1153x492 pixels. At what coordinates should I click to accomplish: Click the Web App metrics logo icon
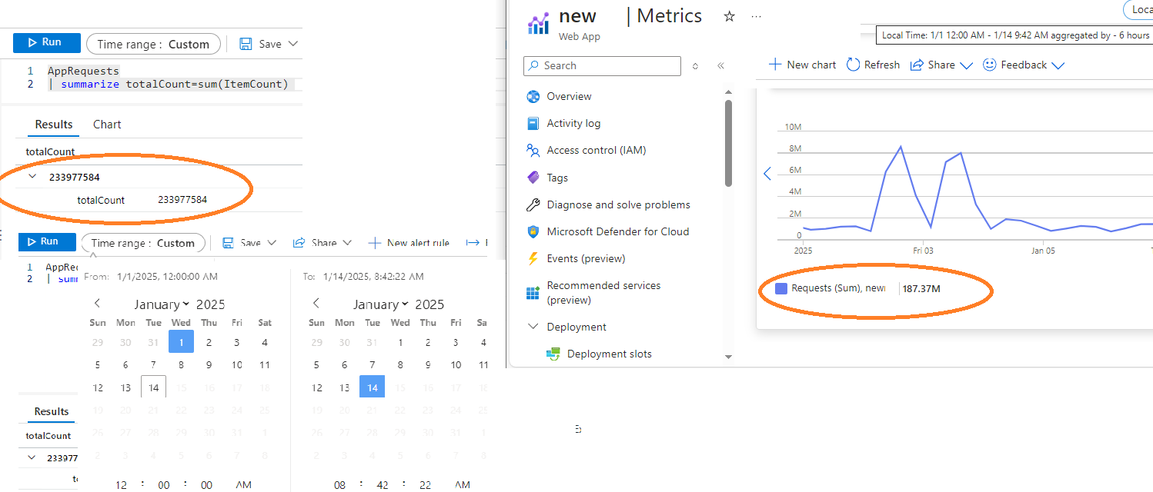tap(538, 23)
